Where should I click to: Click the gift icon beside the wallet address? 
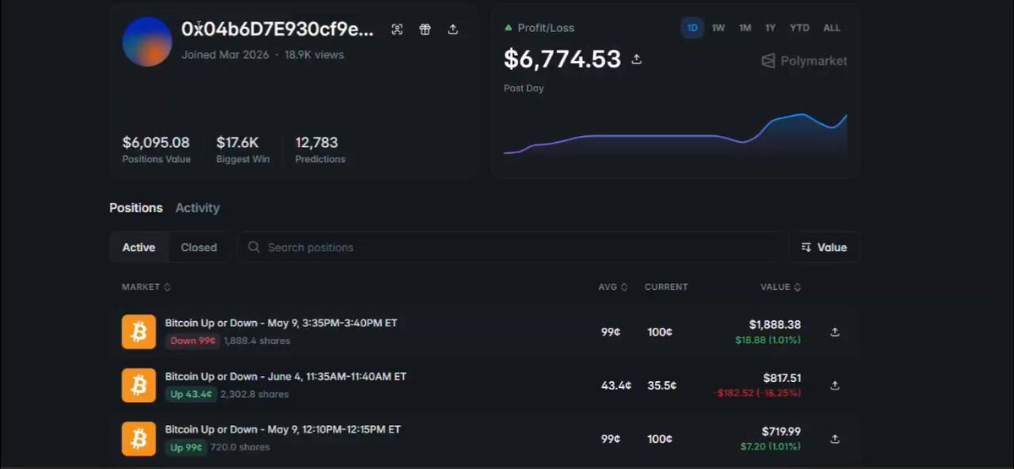[425, 30]
